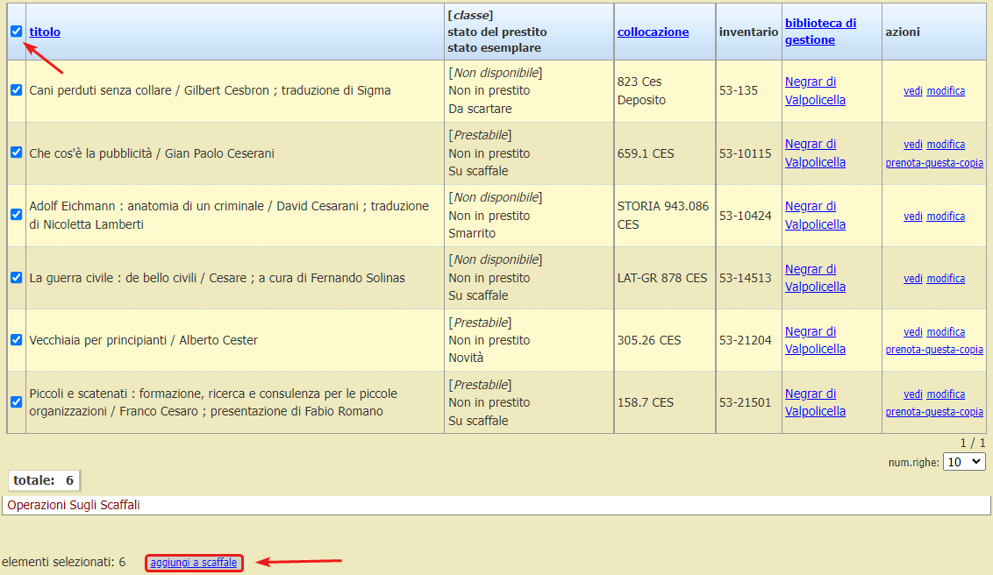
Task: Toggle the select-all checkbox in table header
Action: [x=16, y=32]
